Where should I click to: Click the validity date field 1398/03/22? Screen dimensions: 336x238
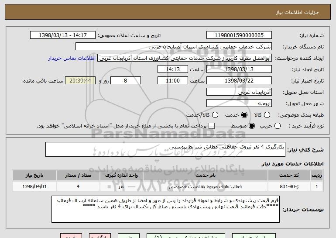click(239, 81)
